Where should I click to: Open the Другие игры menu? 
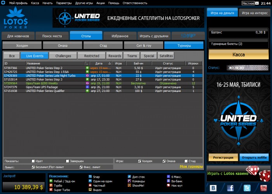click(84, 3)
